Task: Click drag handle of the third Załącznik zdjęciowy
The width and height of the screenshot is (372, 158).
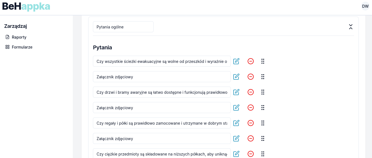Action: 263,138
